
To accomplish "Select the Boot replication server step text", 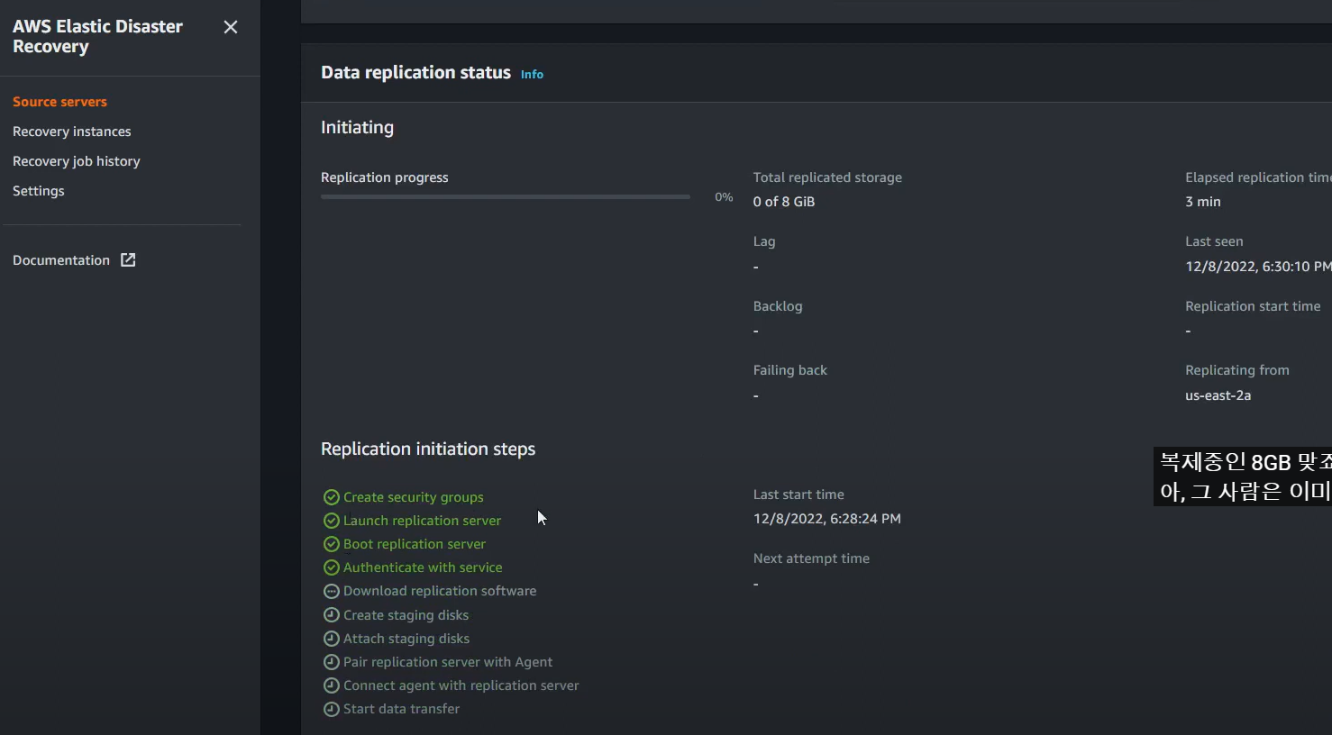I will tap(415, 544).
